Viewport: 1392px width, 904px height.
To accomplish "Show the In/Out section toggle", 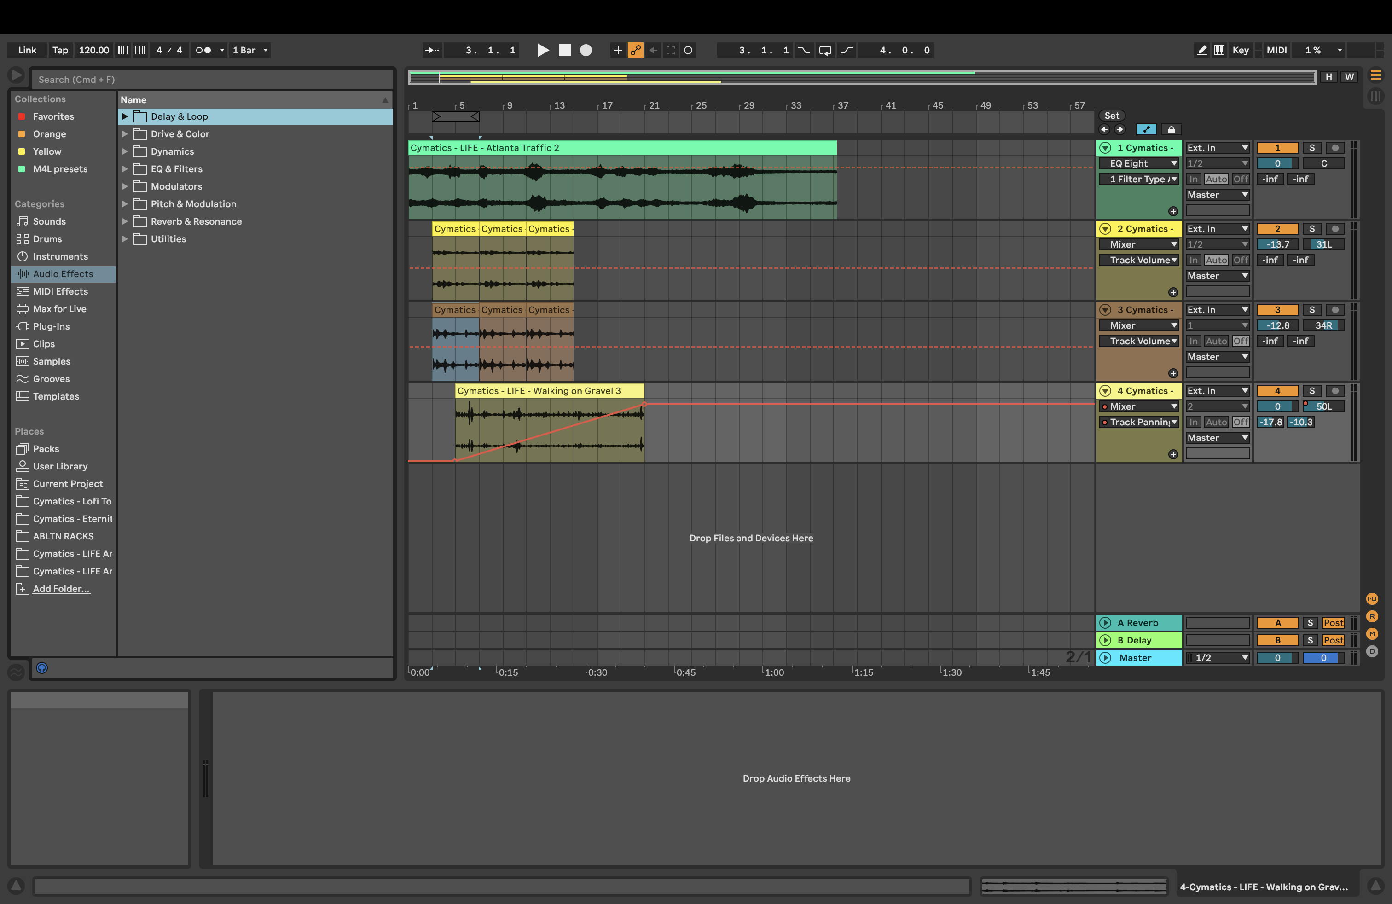I will 1372,599.
